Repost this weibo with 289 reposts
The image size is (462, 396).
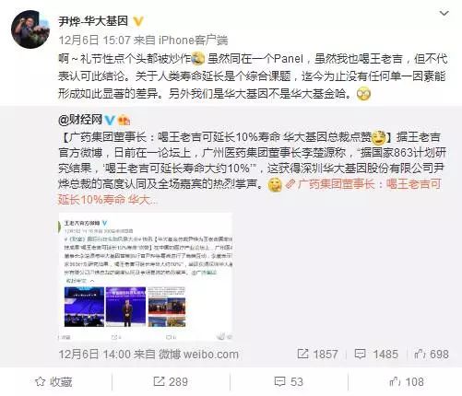pyautogui.click(x=171, y=382)
